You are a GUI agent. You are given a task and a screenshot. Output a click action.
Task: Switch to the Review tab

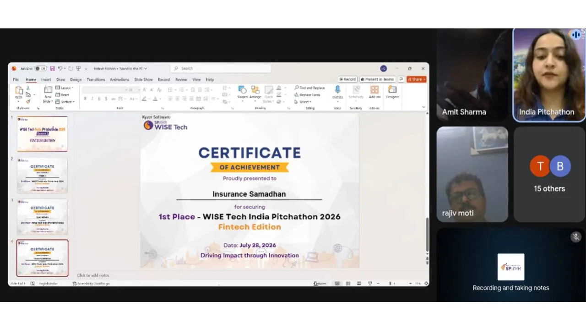pos(181,79)
